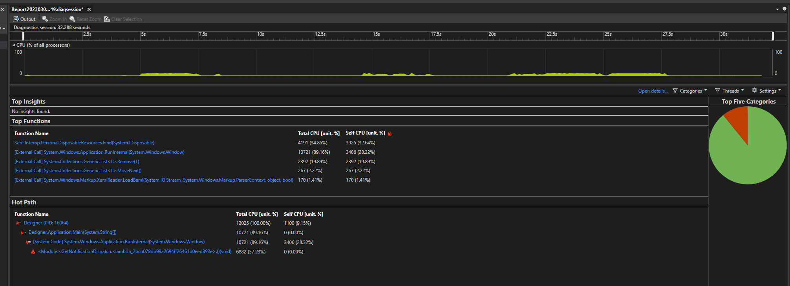Screen dimensions: 790x286
Task: Click the 5s mark on the timeline ruler
Action: pos(143,34)
